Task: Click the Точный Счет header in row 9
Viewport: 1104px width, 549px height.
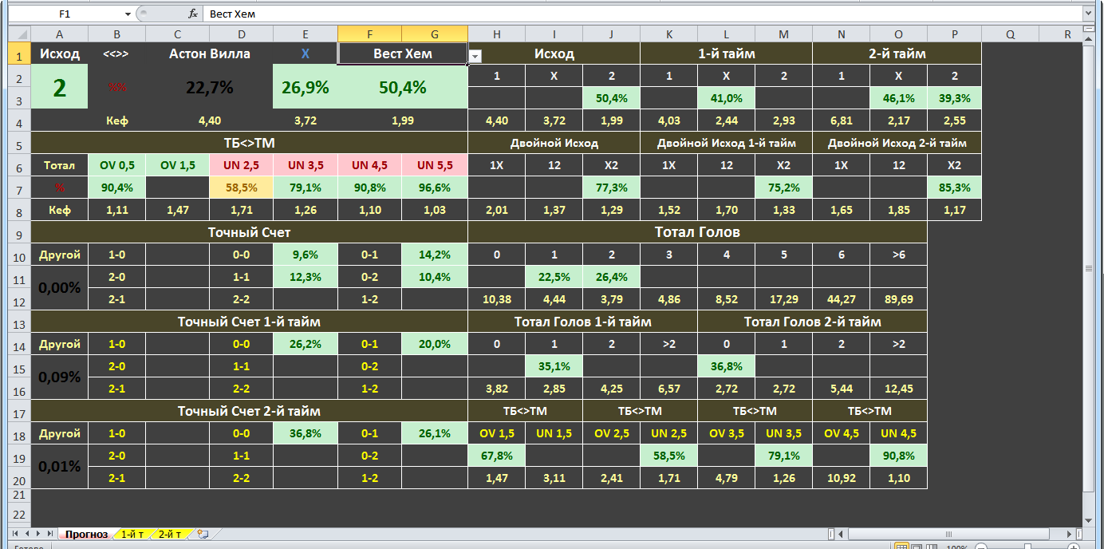Action: pos(249,233)
